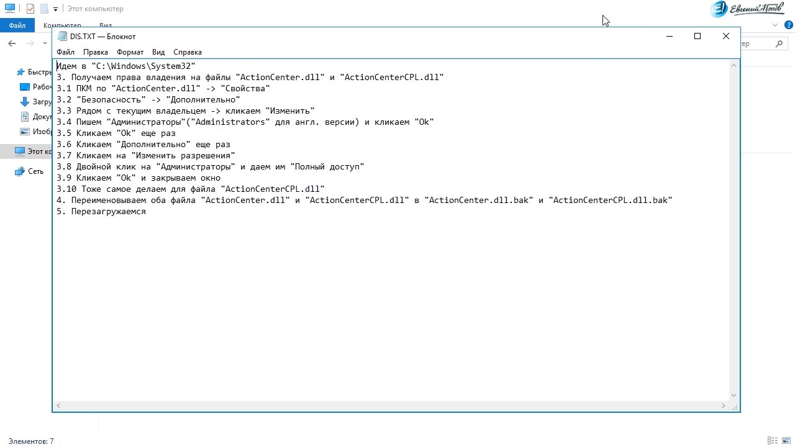
Task: Click the magnifier search icon in Explorer
Action: click(779, 43)
